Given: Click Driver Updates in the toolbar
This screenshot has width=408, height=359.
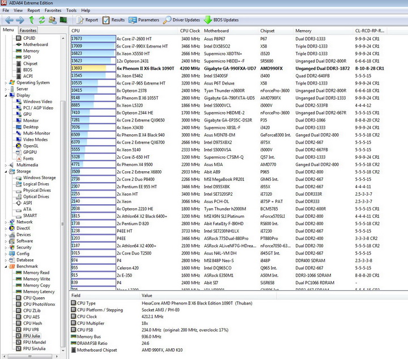Looking at the screenshot, I should (x=181, y=20).
